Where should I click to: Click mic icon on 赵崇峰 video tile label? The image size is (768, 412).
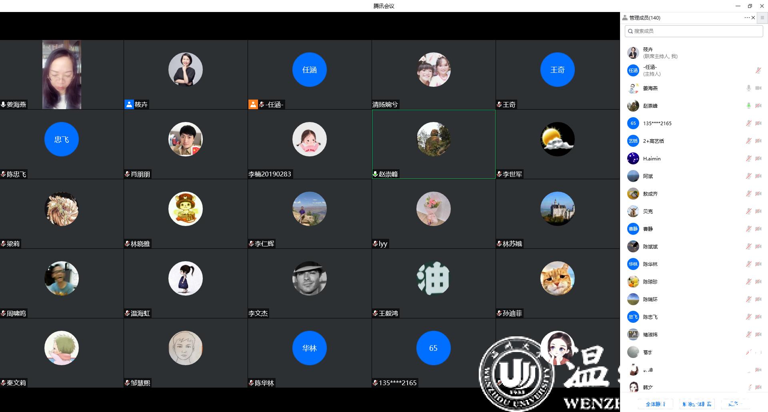click(375, 174)
